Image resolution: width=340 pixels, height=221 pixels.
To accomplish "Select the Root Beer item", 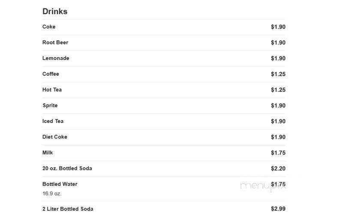I will point(55,43).
